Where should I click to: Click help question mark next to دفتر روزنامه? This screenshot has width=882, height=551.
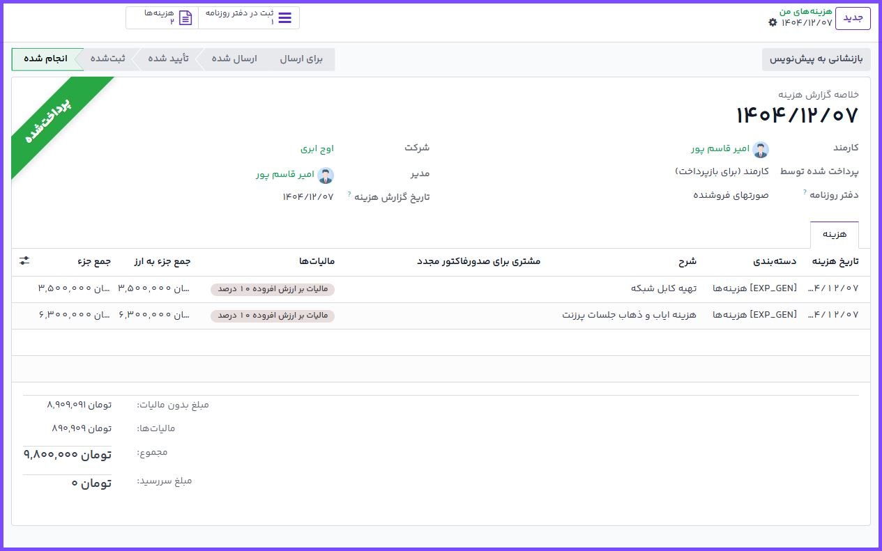(x=805, y=192)
